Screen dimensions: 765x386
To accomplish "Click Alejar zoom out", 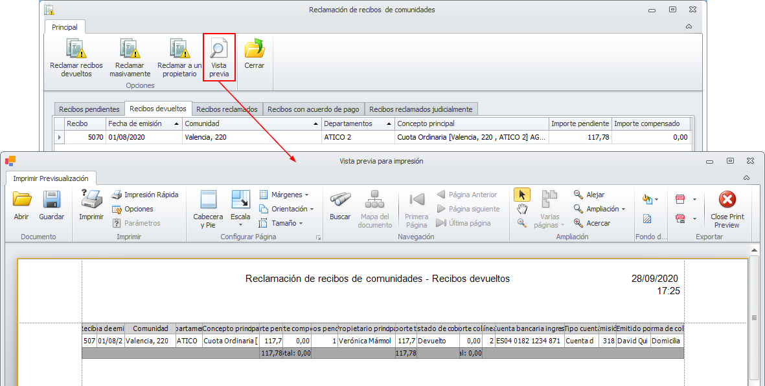I will 589,195.
